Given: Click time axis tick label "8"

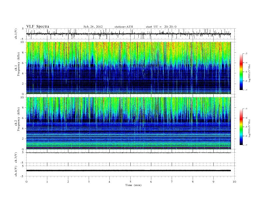Looking at the screenshot, I should 193,182.
